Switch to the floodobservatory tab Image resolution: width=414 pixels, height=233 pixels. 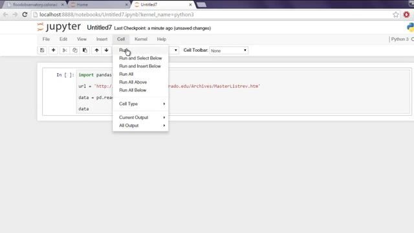pos(34,5)
